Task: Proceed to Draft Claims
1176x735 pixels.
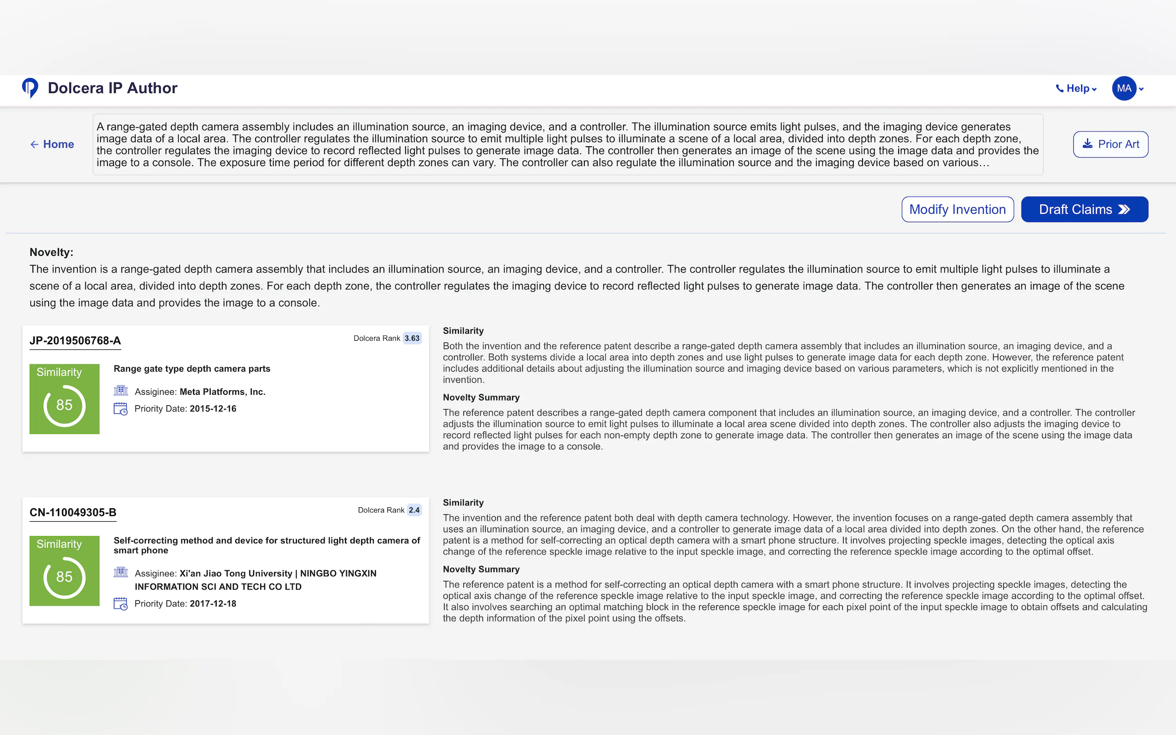Action: tap(1084, 210)
